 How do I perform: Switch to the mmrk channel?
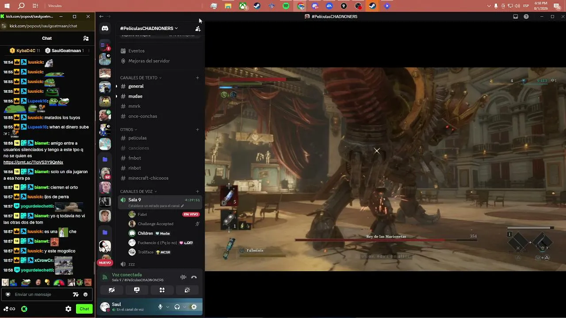click(x=160, y=106)
